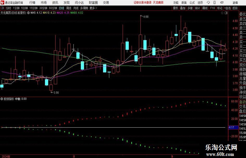Add stock with +自选 button
246x158 pixels.
point(227,8)
